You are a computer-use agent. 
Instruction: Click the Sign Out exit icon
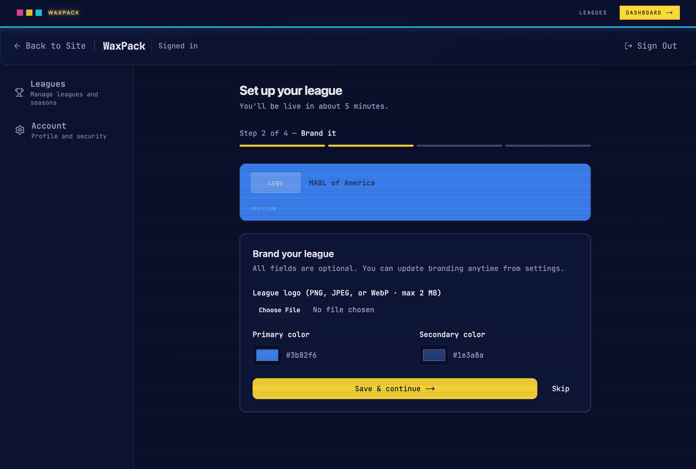[x=628, y=46]
